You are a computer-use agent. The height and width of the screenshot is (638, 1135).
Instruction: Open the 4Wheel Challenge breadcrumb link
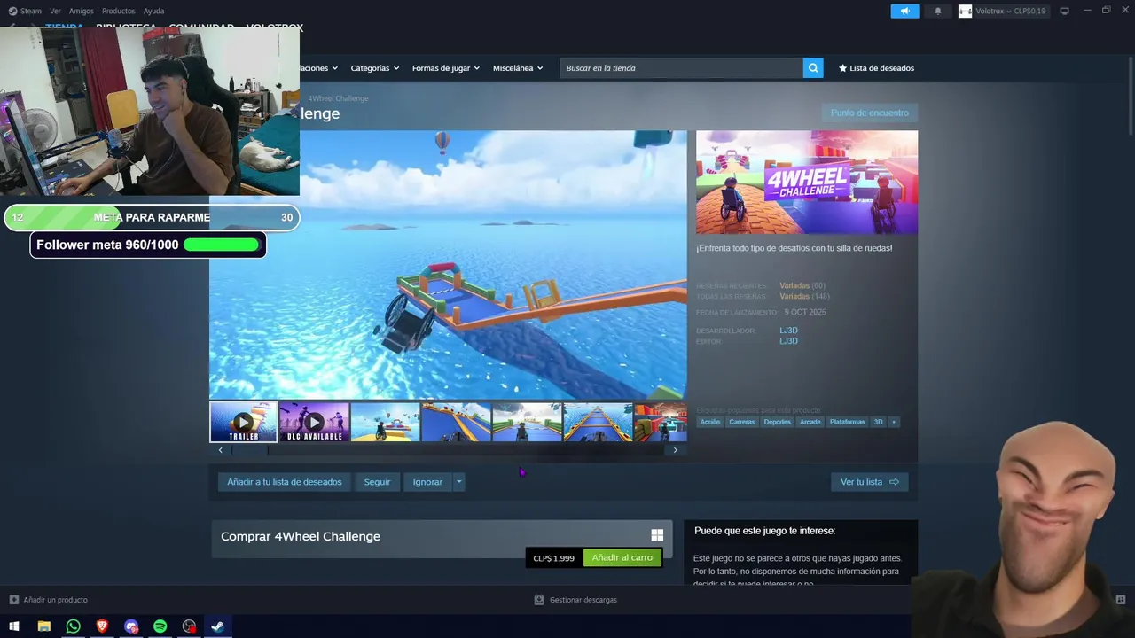338,98
